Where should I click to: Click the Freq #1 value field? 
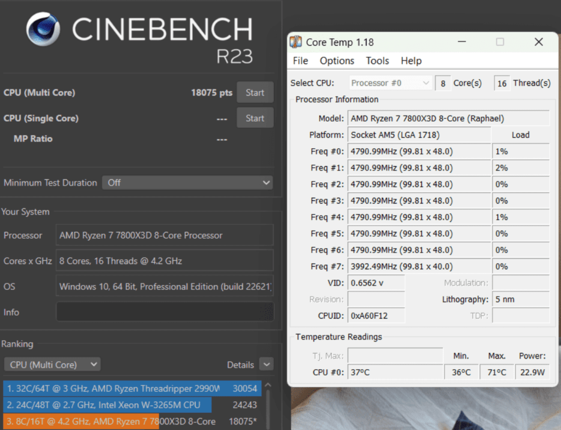tap(419, 168)
